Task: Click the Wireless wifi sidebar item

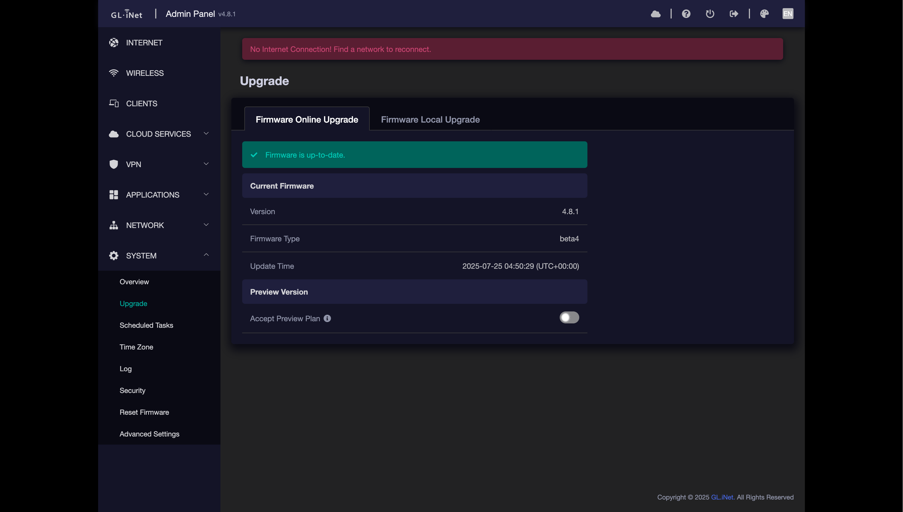Action: [x=145, y=73]
